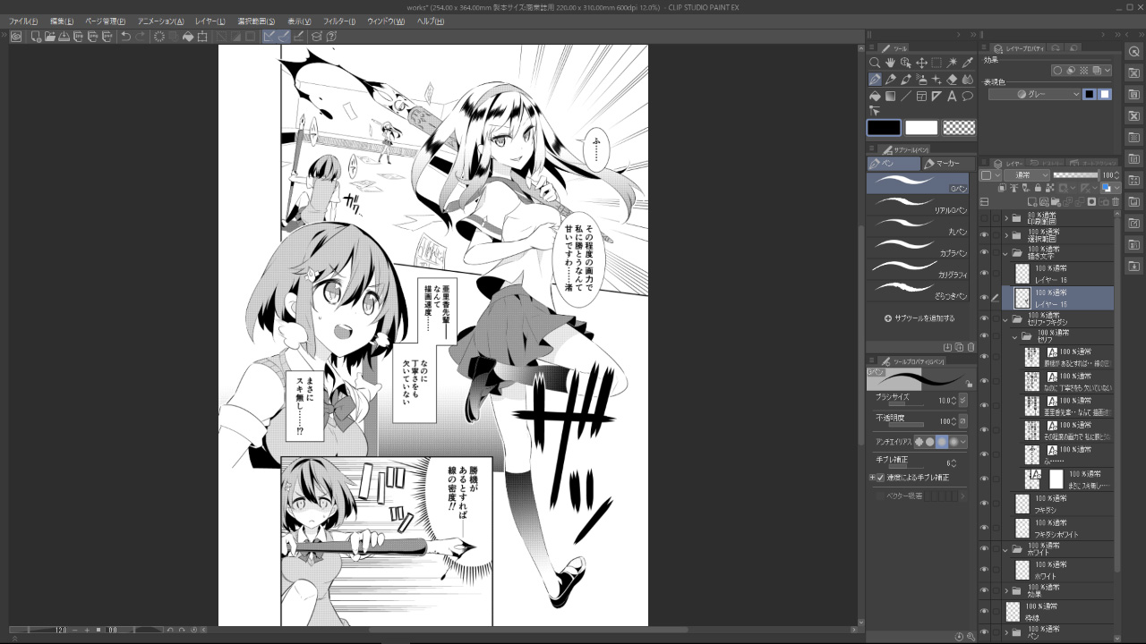1146x644 pixels.
Task: Open the 通常 blending mode dropdown
Action: click(x=1026, y=175)
